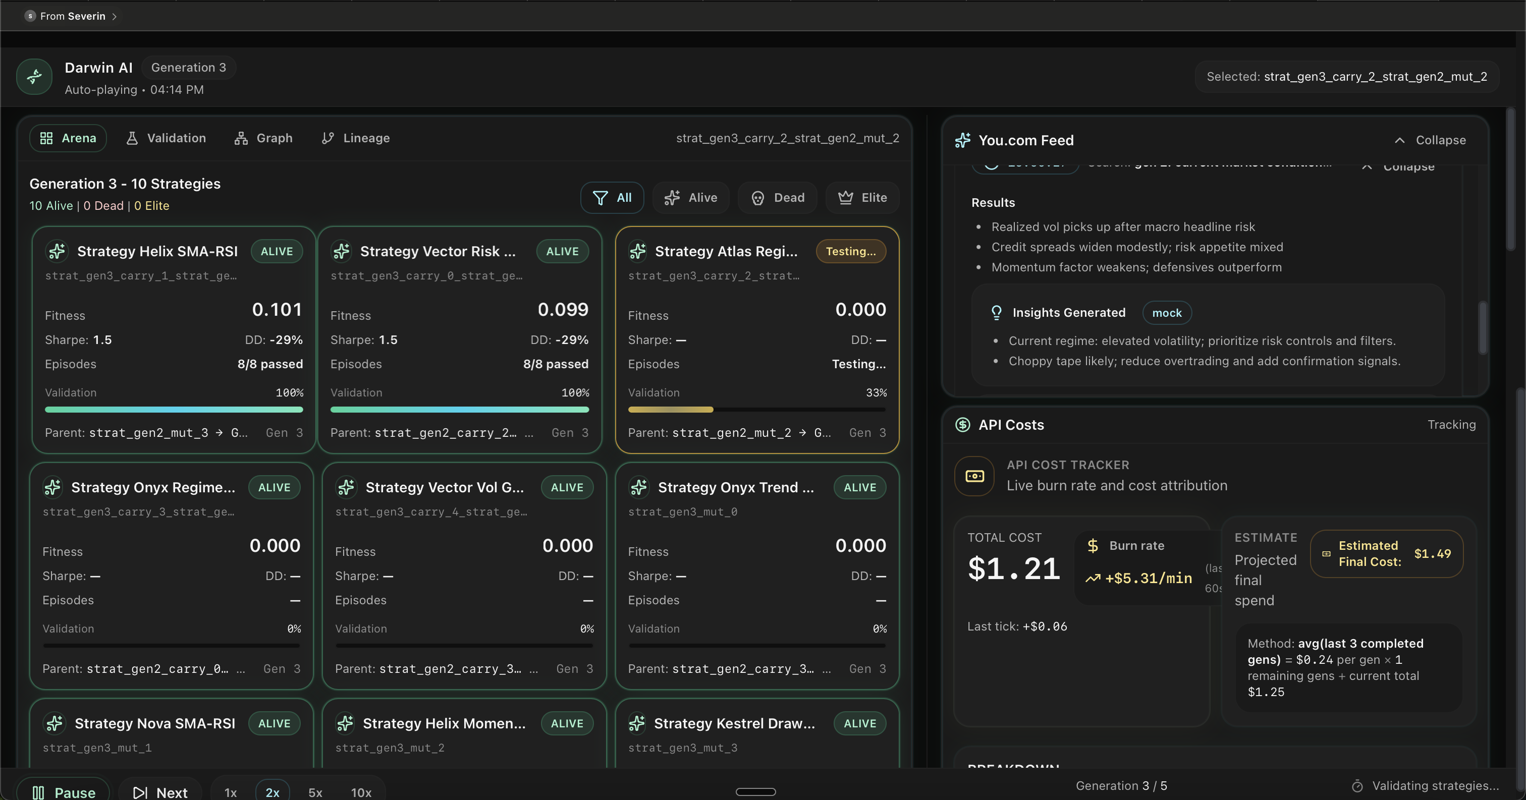Viewport: 1526px width, 800px height.
Task: Click the API Cost Tracker banknote icon
Action: (974, 476)
